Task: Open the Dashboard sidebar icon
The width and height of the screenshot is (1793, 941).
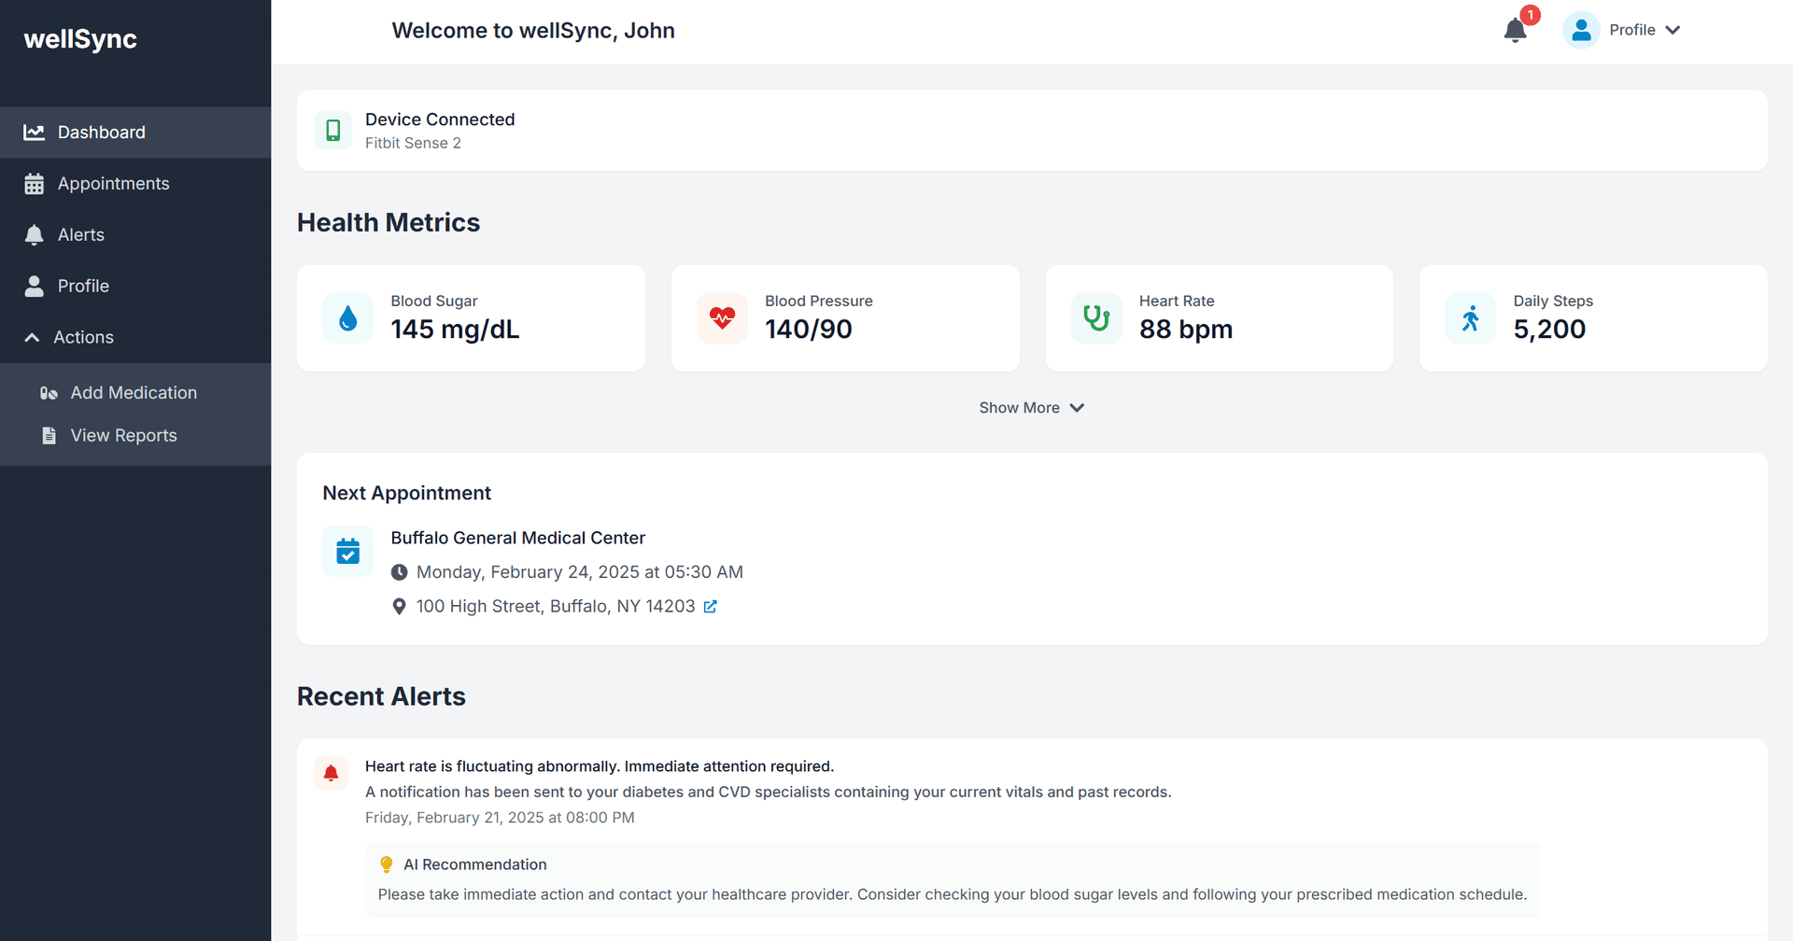Action: coord(34,132)
